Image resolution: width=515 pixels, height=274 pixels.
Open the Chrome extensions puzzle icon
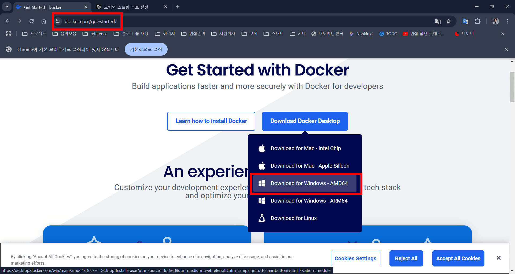478,21
